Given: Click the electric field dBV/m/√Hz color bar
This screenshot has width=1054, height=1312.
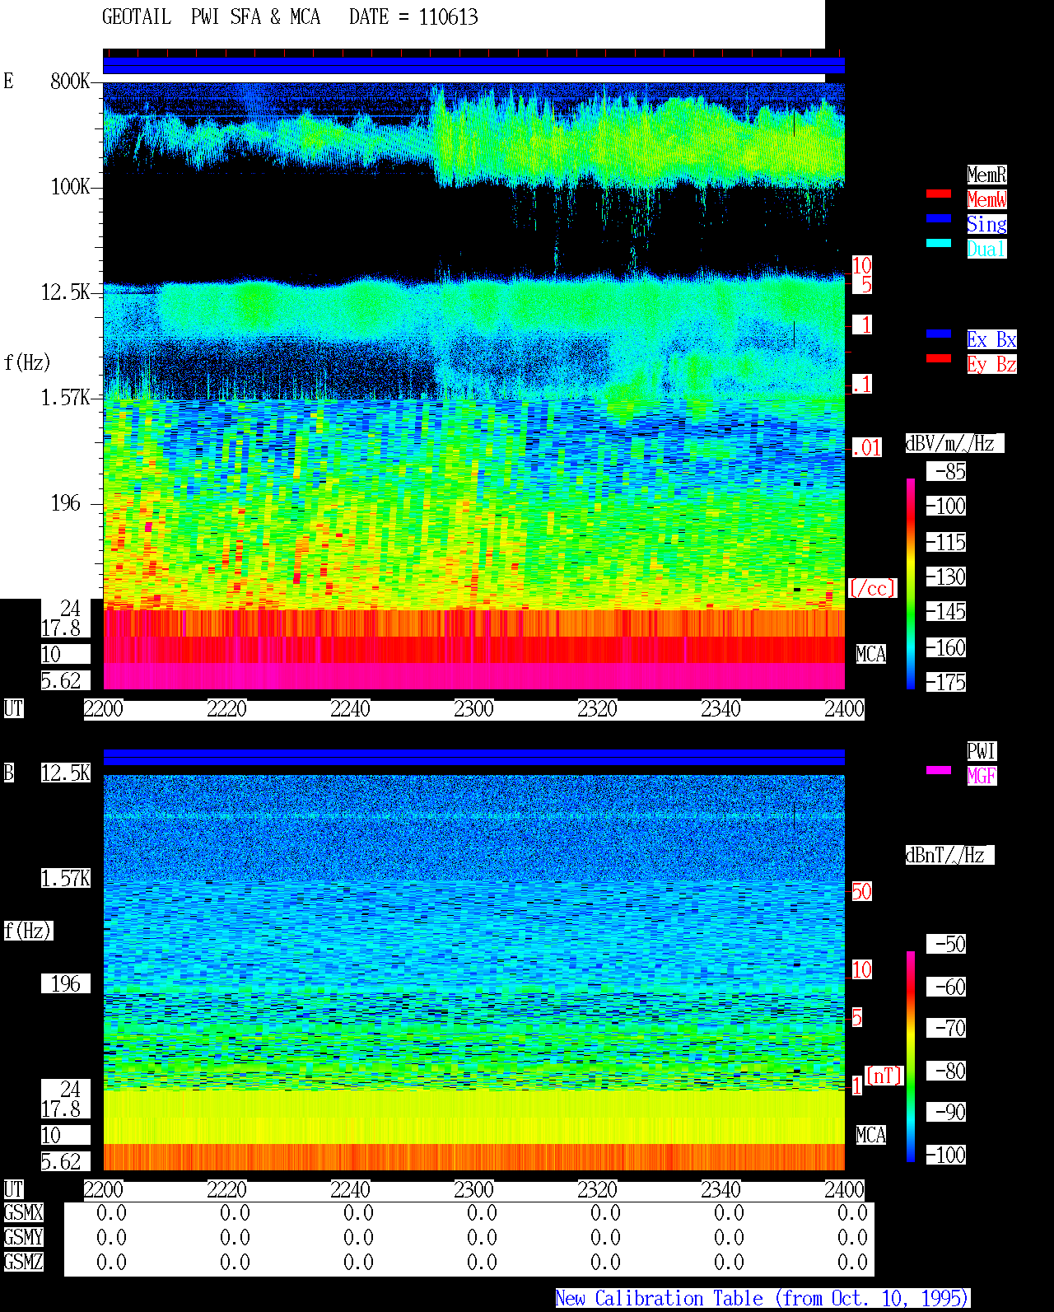Looking at the screenshot, I should pos(911,583).
